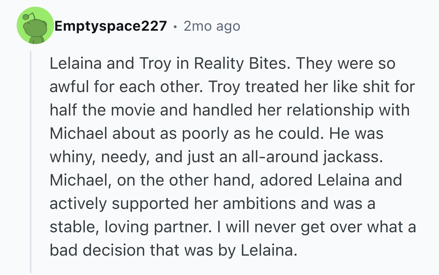This screenshot has height=275, width=439.
Task: Click the first word "Lelaina" of the comment
Action: [76, 63]
